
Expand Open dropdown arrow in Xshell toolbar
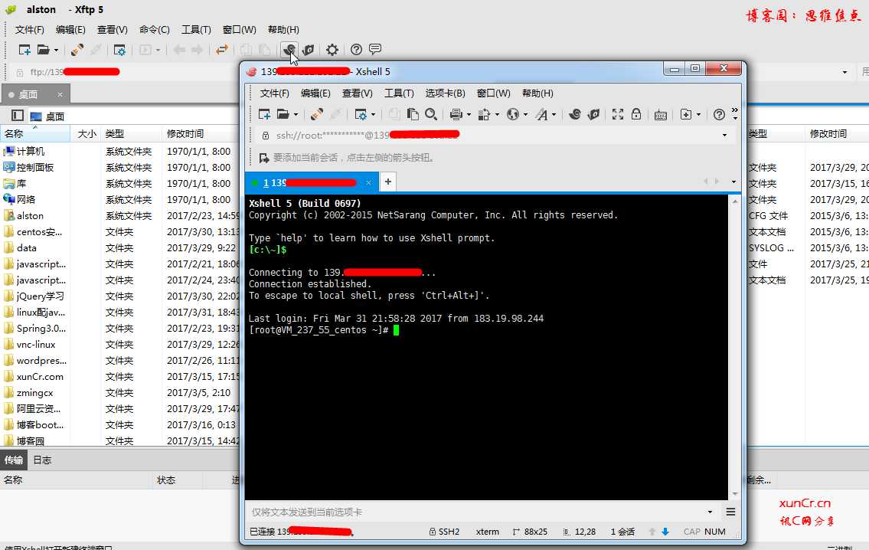coord(296,115)
